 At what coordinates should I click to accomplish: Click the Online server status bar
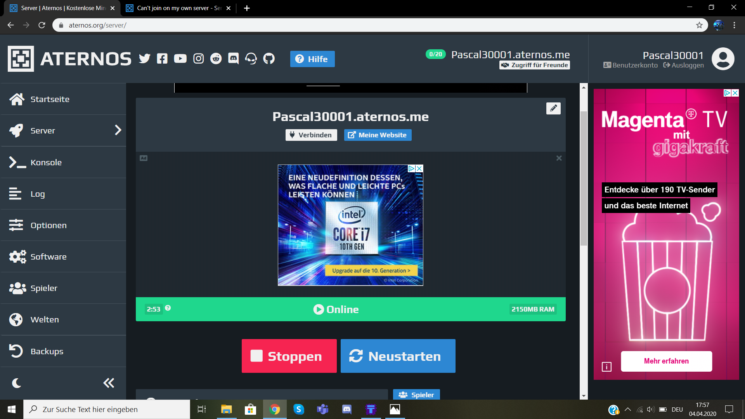pos(351,309)
